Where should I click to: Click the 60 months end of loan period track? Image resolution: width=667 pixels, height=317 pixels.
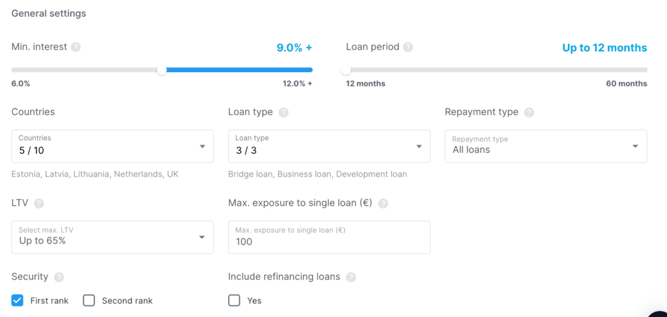tap(644, 70)
